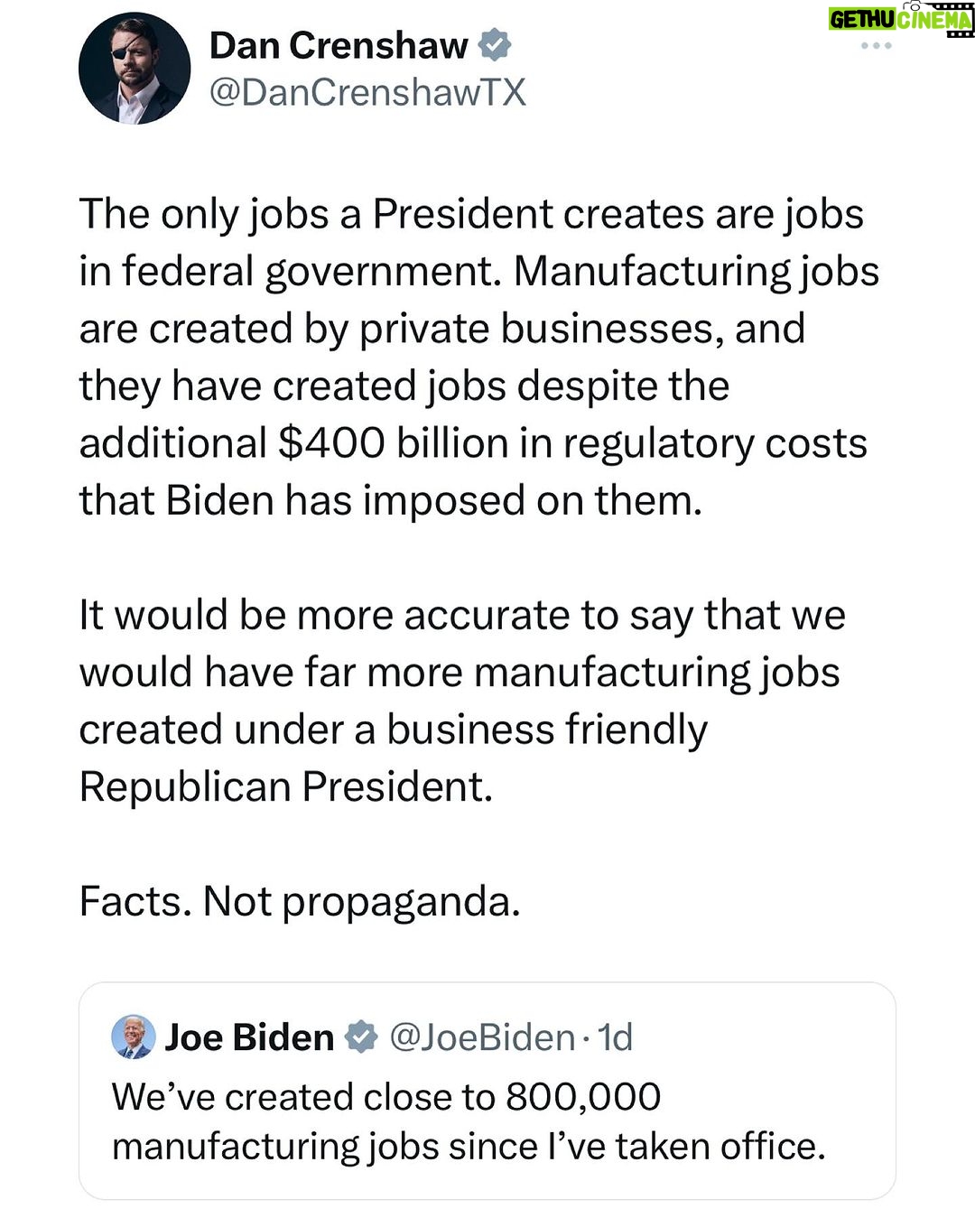Screen dimensions: 975x1218
Task: Click Joe Biden's small avatar thumbnail
Action: tap(134, 1037)
